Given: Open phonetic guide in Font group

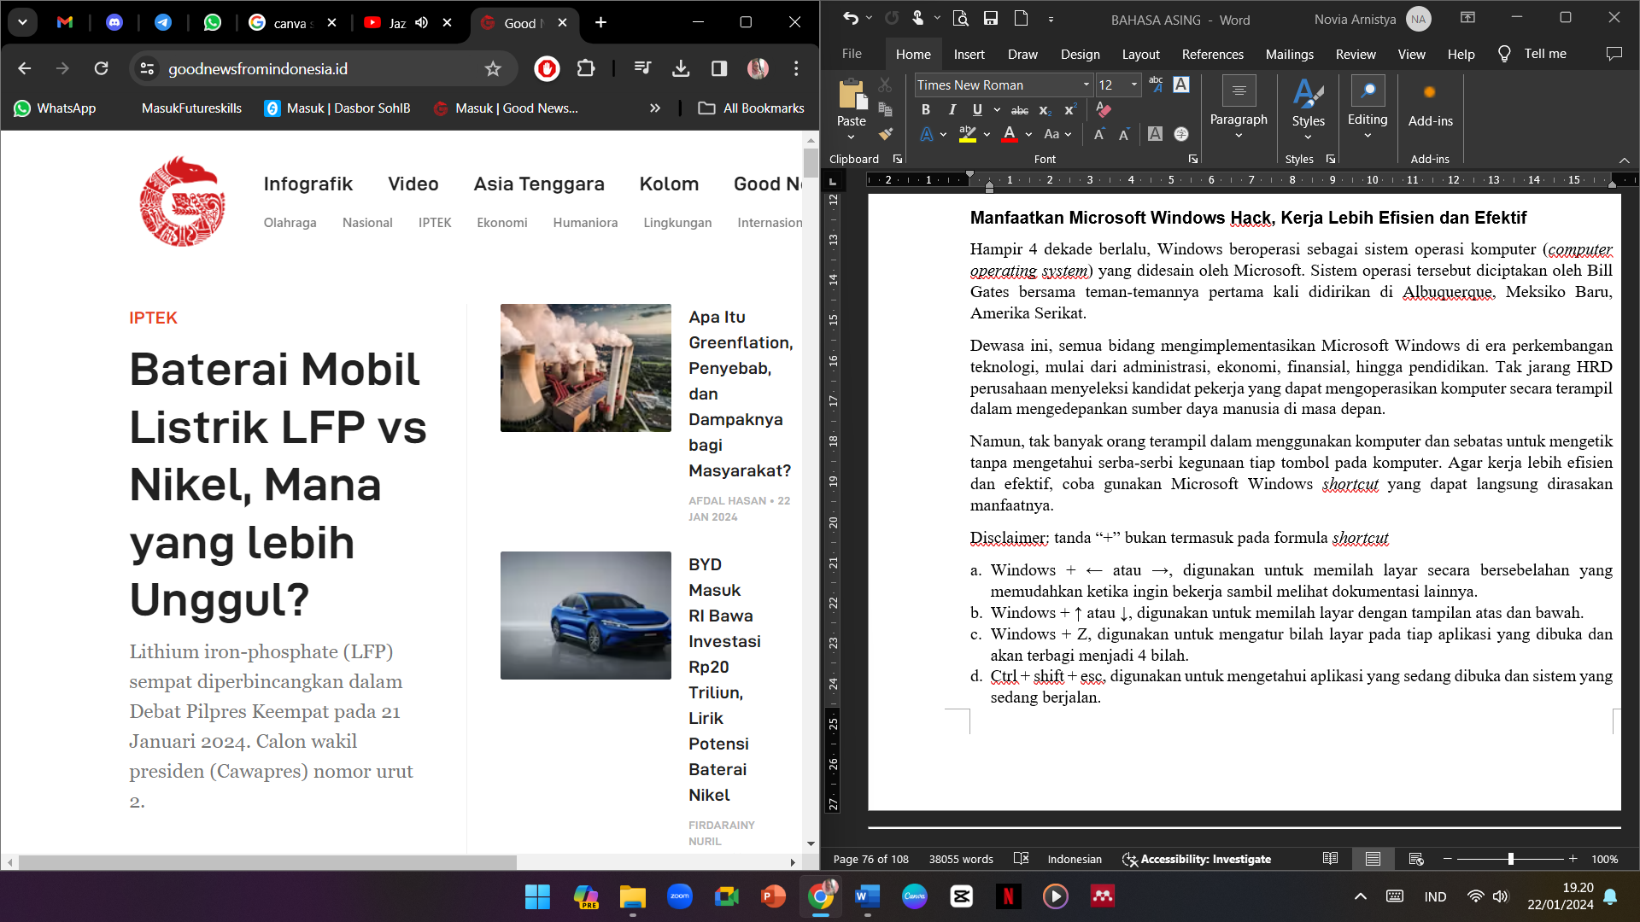Looking at the screenshot, I should (x=1156, y=84).
